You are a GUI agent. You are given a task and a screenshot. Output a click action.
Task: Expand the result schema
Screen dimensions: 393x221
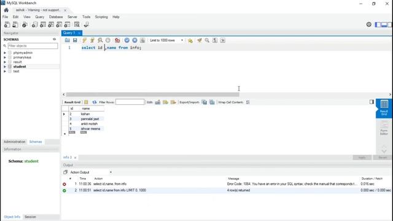tap(5, 62)
